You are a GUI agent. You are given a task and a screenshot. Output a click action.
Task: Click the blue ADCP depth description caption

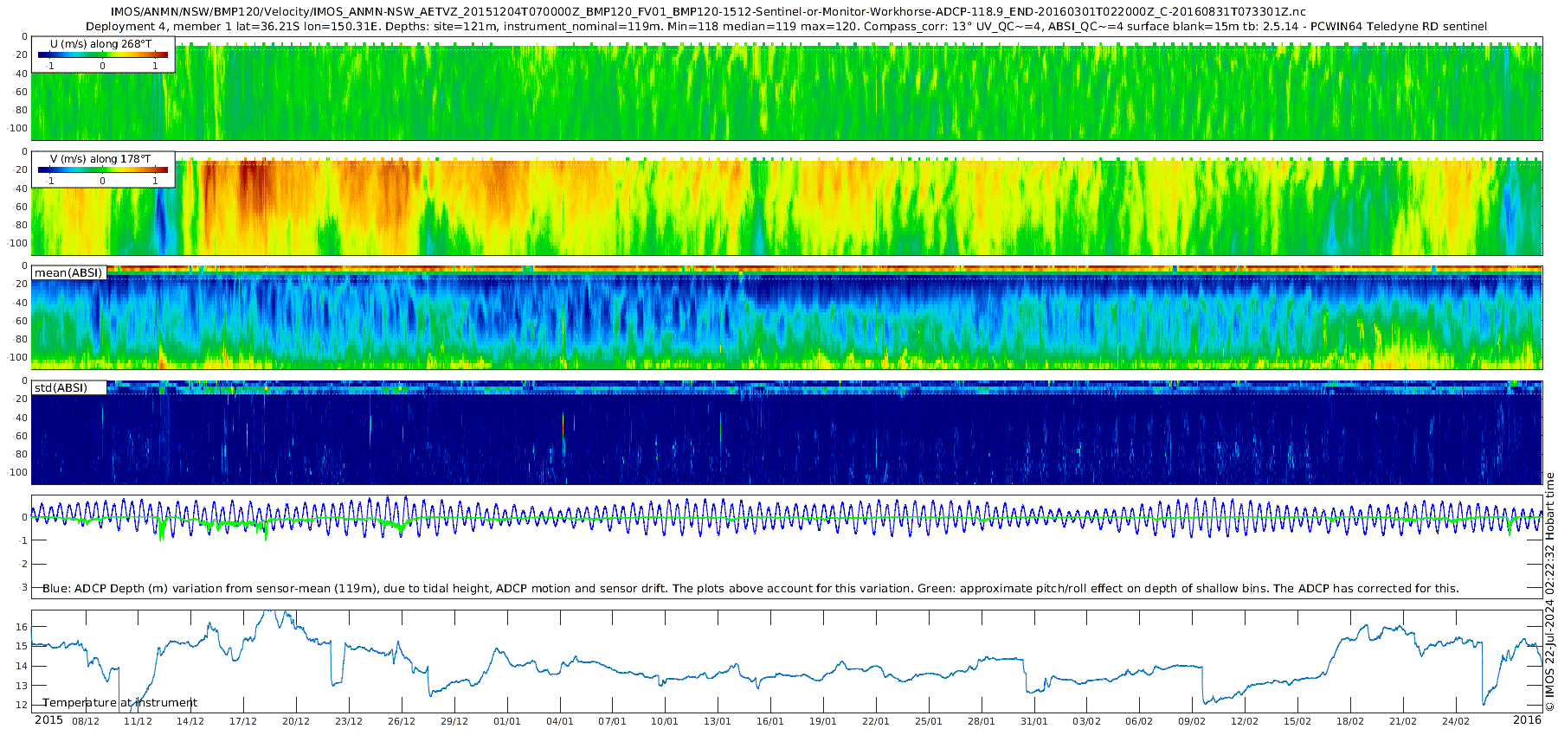(750, 589)
